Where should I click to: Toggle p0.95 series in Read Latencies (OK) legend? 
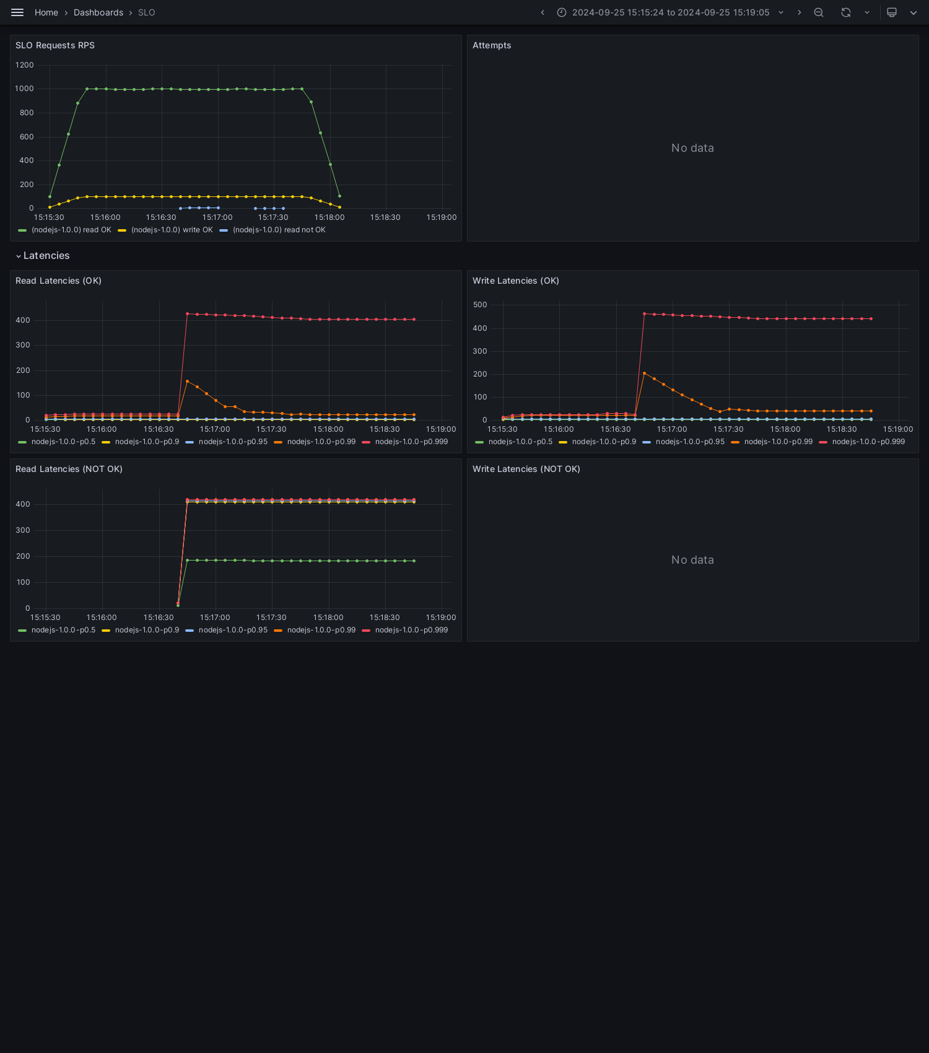coord(233,442)
